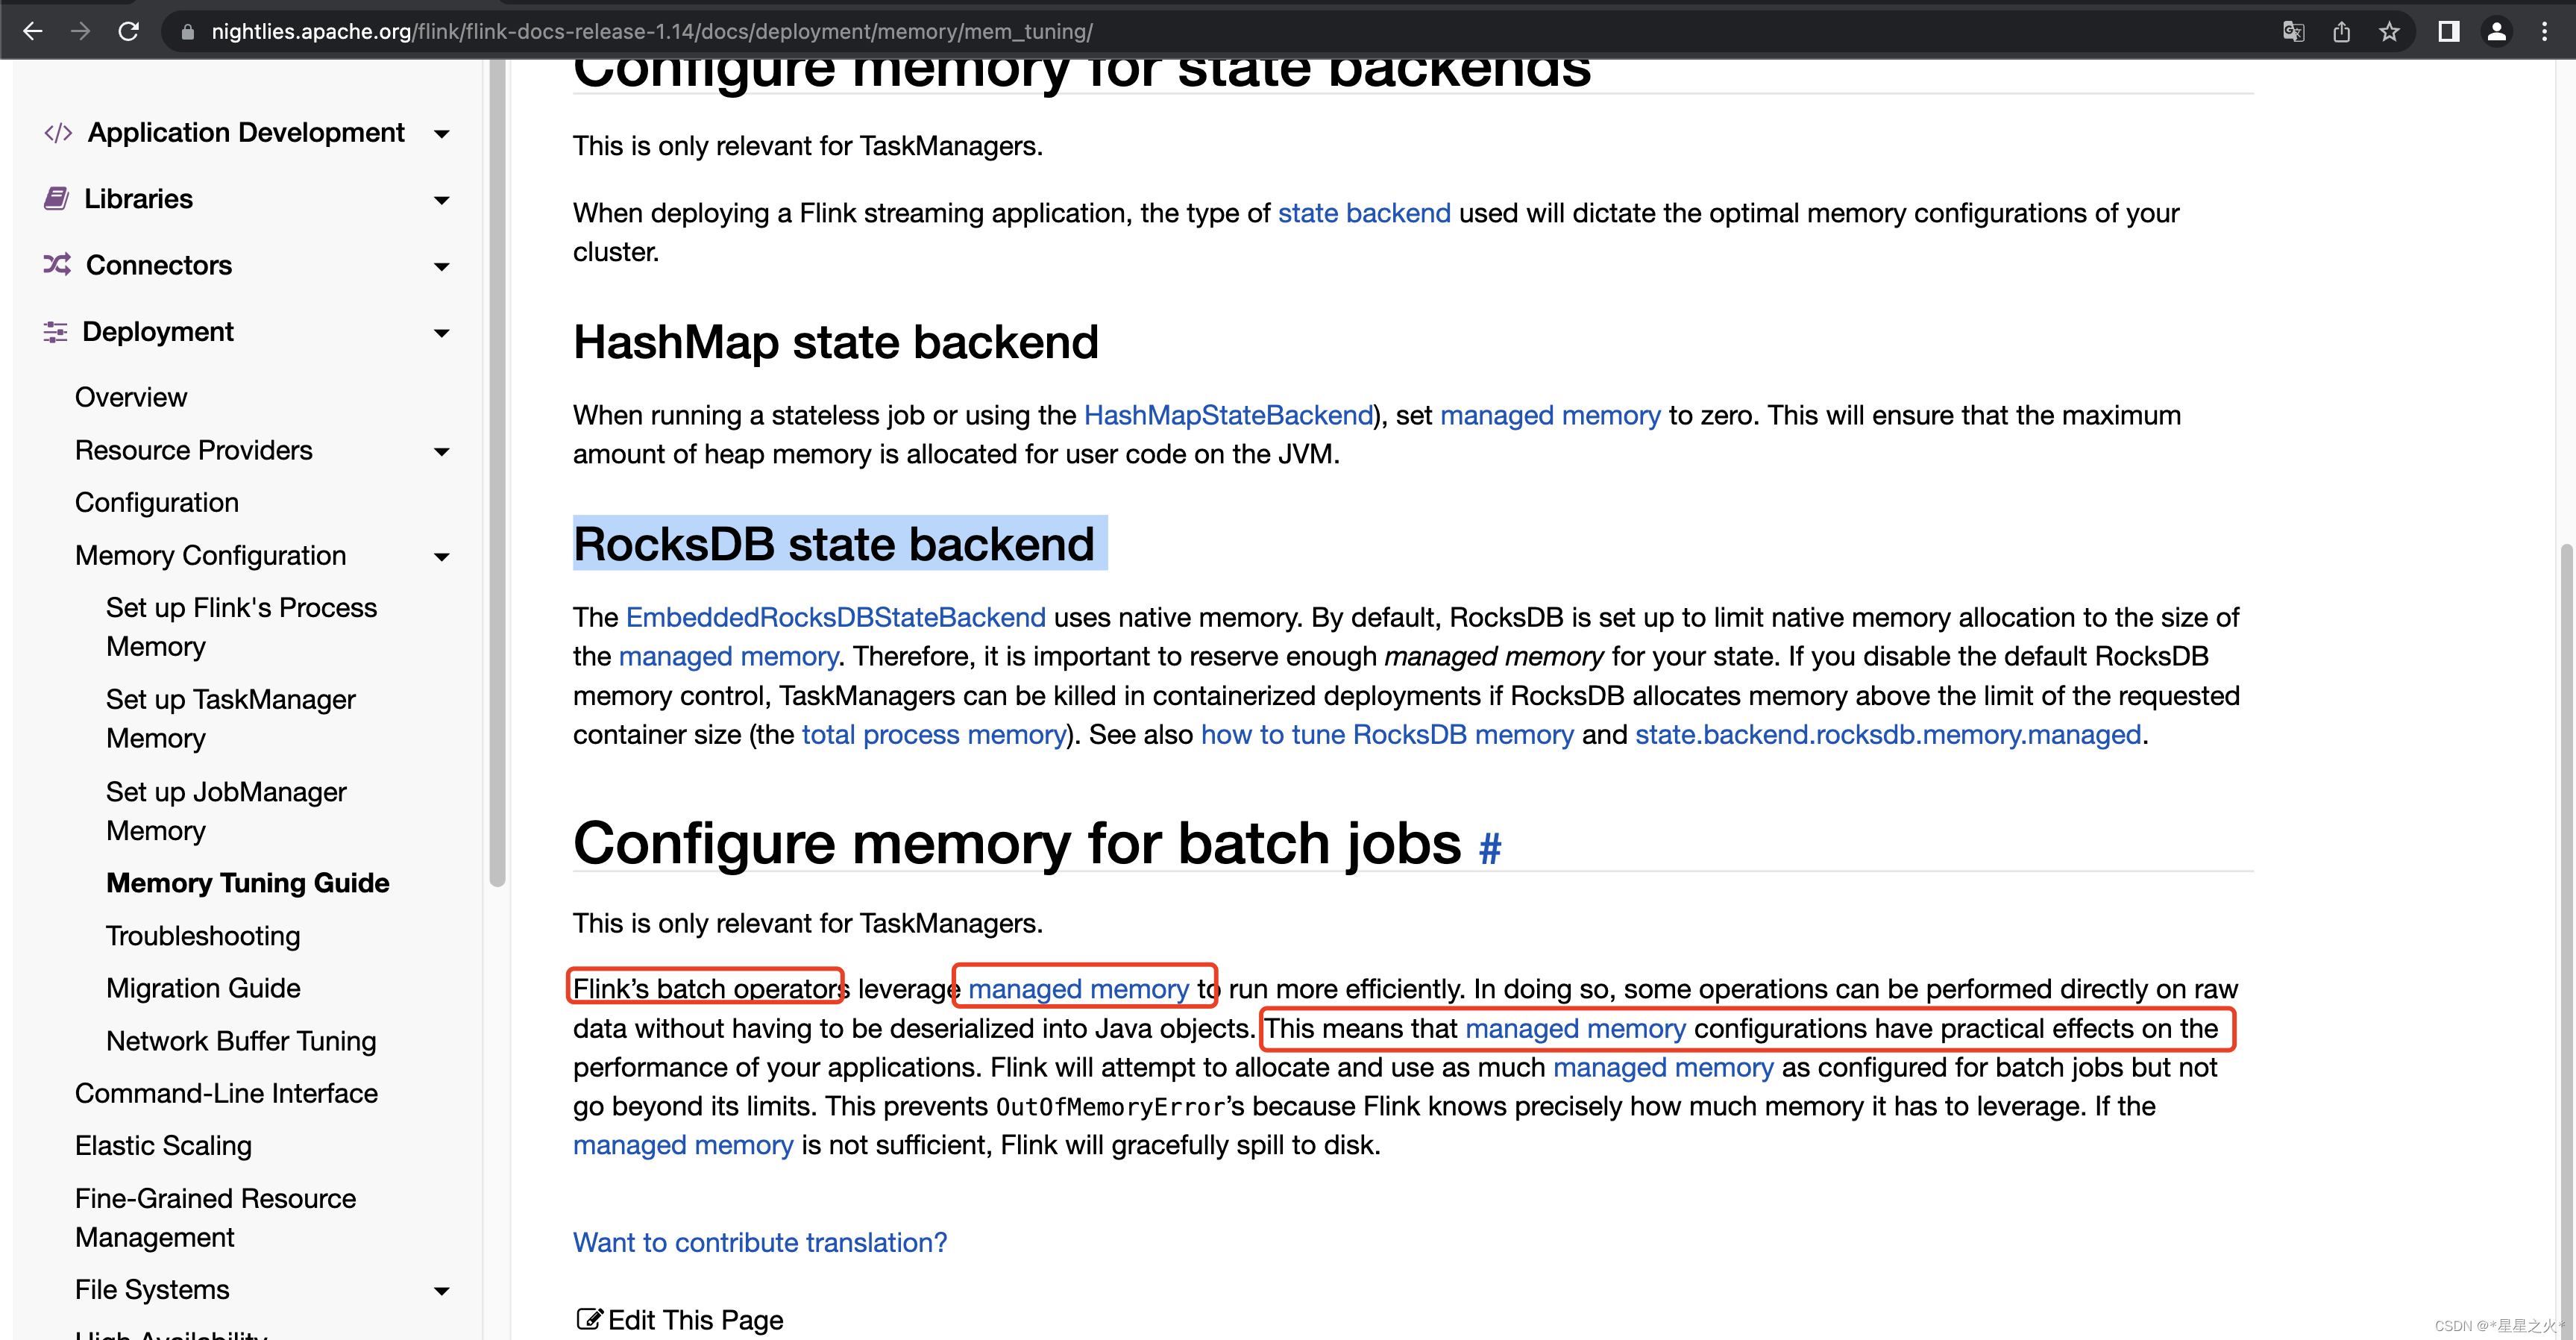The image size is (2576, 1340).
Task: Toggle the Connectors section open
Action: click(x=439, y=264)
